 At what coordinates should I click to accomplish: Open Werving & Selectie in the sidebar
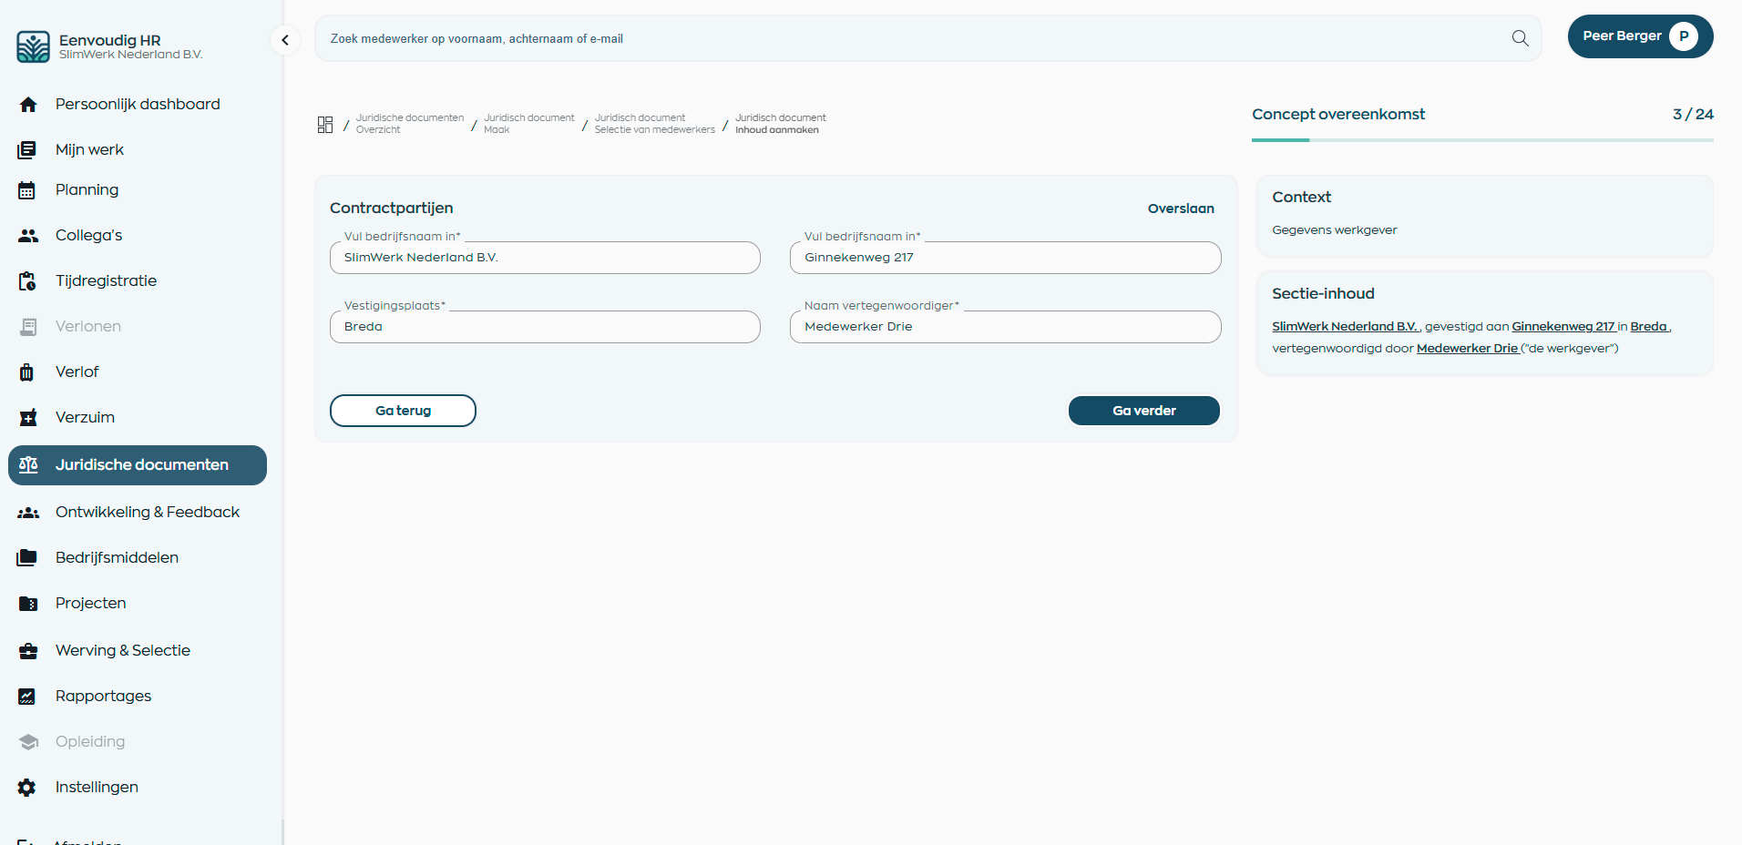pos(123,651)
